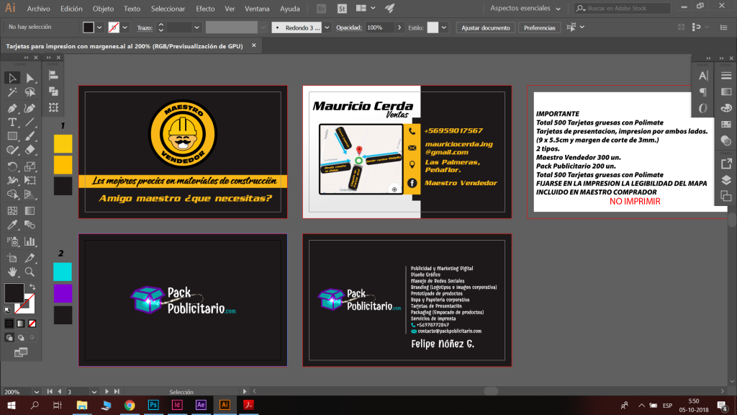Go to the first artboard

(50, 391)
